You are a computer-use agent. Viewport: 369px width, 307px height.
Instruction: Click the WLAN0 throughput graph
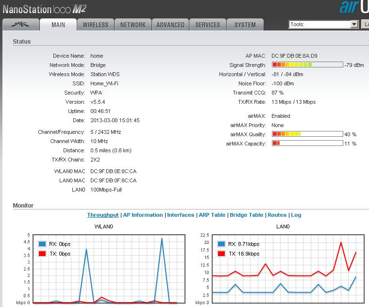click(x=108, y=268)
